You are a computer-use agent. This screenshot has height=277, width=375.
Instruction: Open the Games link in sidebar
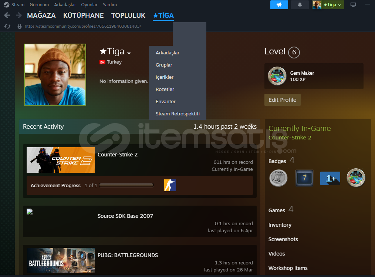277,210
